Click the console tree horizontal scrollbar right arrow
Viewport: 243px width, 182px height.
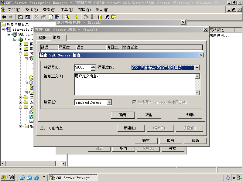[63, 163]
